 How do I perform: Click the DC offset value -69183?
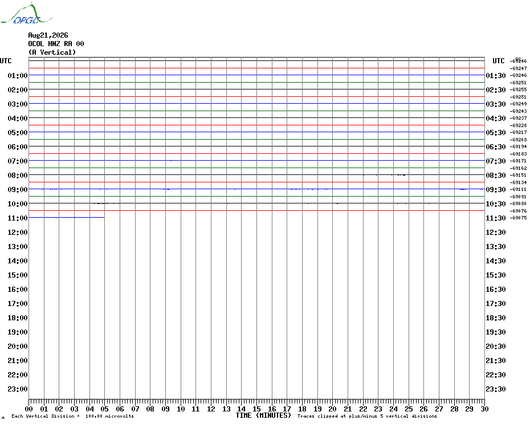(518, 154)
